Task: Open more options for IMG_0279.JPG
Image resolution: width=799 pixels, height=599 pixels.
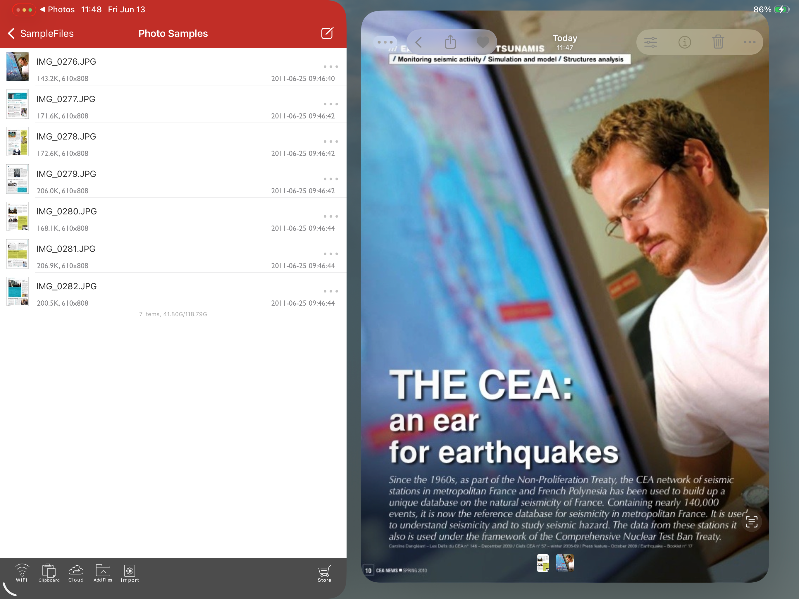Action: 330,179
